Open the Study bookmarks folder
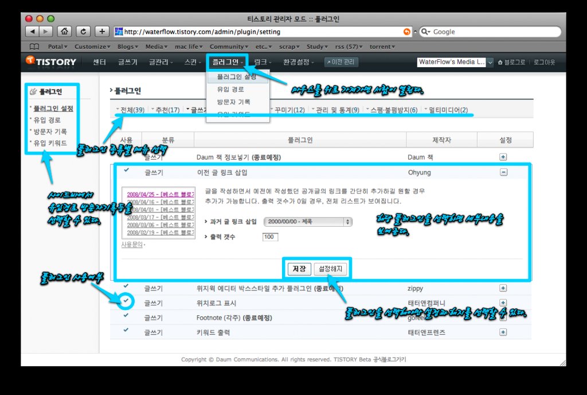 pos(317,47)
